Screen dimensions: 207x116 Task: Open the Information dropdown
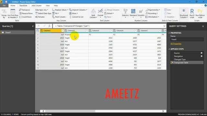click(152, 17)
